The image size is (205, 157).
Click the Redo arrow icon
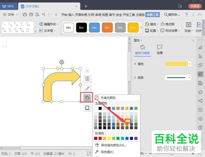[50, 15]
